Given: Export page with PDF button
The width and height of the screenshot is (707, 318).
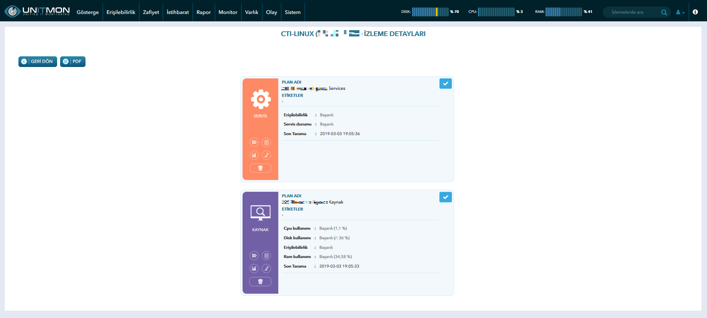Looking at the screenshot, I should coord(73,61).
